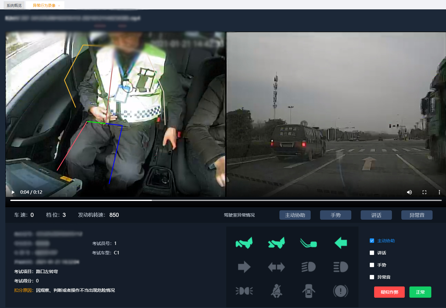This screenshot has height=308, width=446.
Task: Switch to the 系统概览 tab
Action: pos(14,6)
